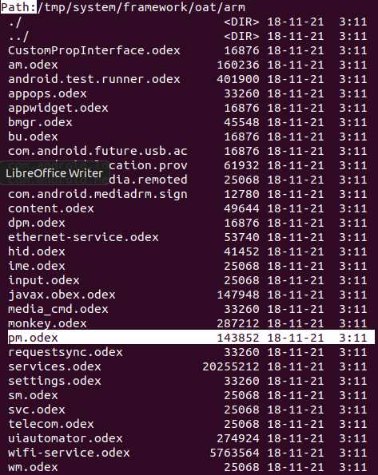
Task: Click the row ending cation.prov, size 61932
Action: [x=191, y=165]
